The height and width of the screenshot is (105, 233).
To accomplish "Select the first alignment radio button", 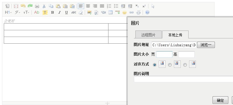I will [155, 65].
